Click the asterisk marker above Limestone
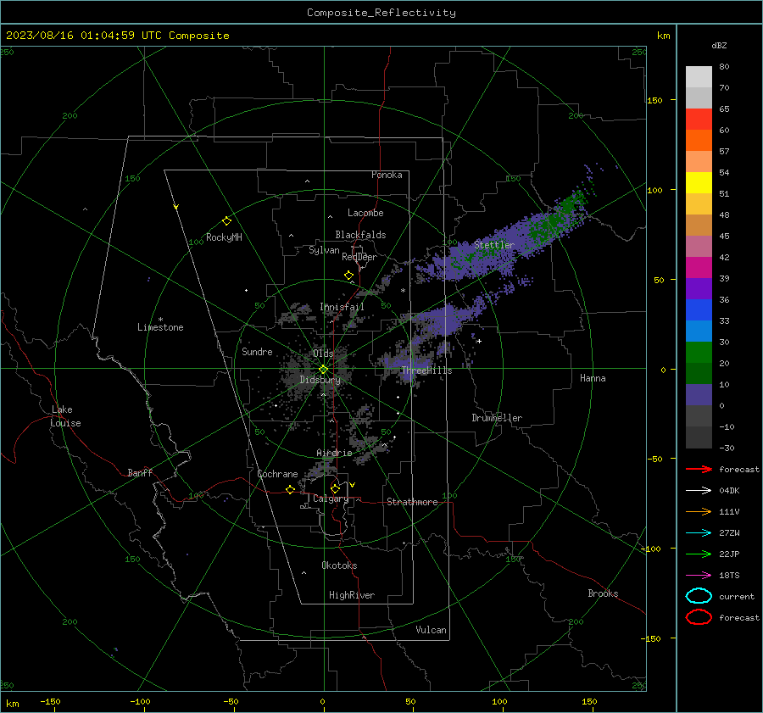Image resolution: width=763 pixels, height=713 pixels. [x=160, y=320]
